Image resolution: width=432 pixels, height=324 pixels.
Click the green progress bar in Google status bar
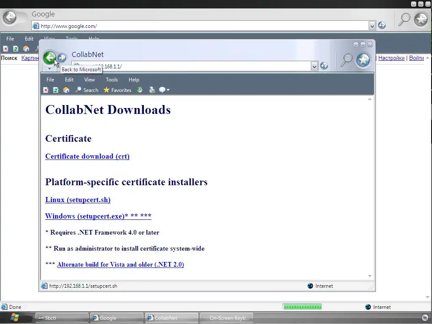pos(302,307)
